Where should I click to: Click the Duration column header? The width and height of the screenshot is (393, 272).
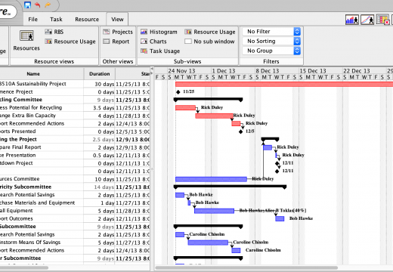pos(100,74)
